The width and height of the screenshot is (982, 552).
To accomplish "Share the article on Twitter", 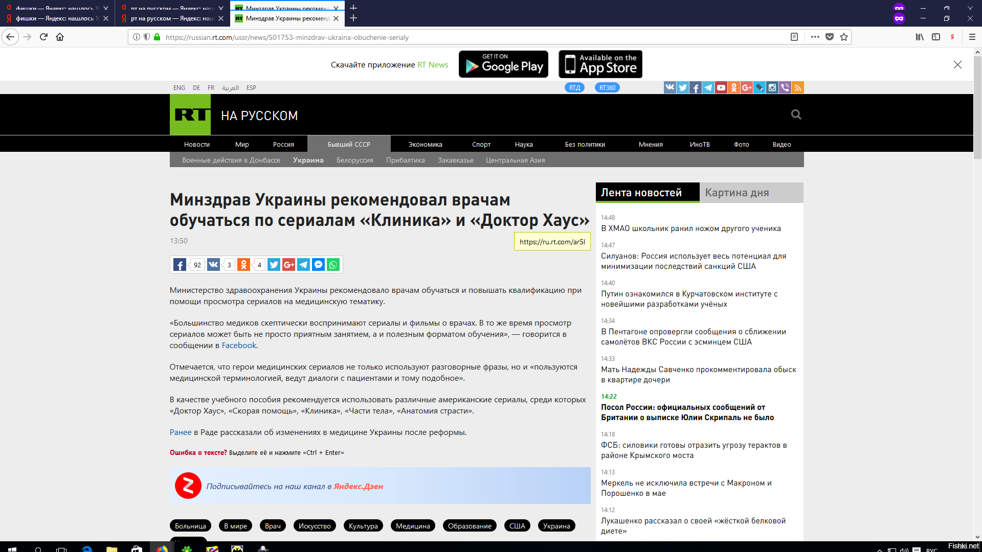I will (x=274, y=265).
